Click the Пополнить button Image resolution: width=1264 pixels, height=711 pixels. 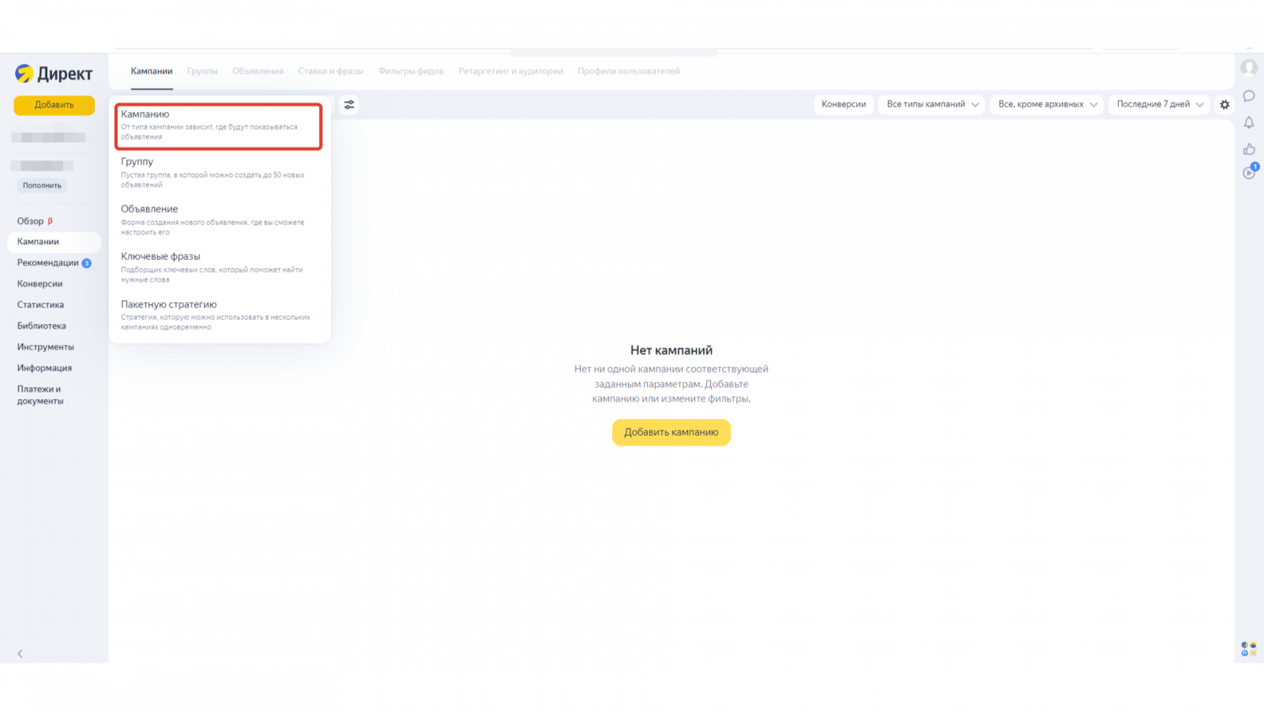click(x=42, y=186)
